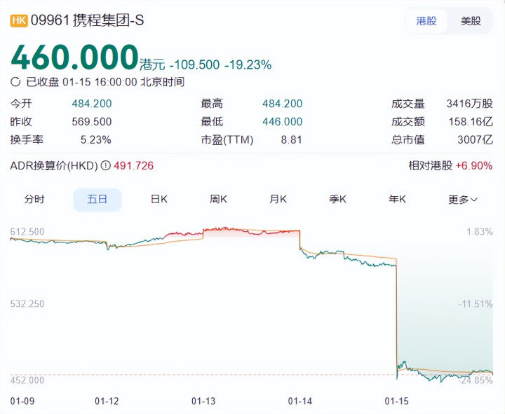Viewport: 505px width, 414px height.
Task: Click the 612.500 price label on chart axis
Action: pyautogui.click(x=27, y=232)
